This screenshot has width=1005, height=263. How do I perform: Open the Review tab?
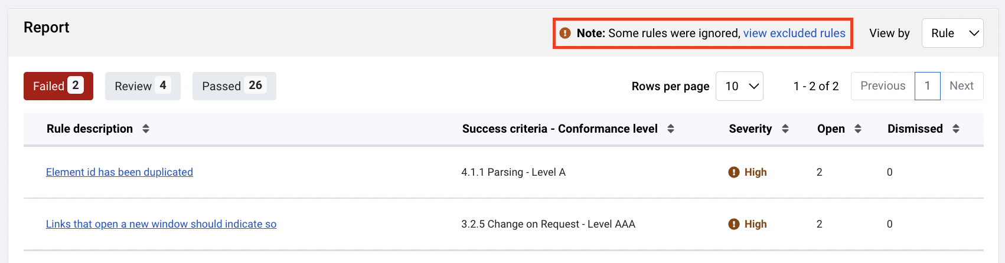[x=142, y=86]
